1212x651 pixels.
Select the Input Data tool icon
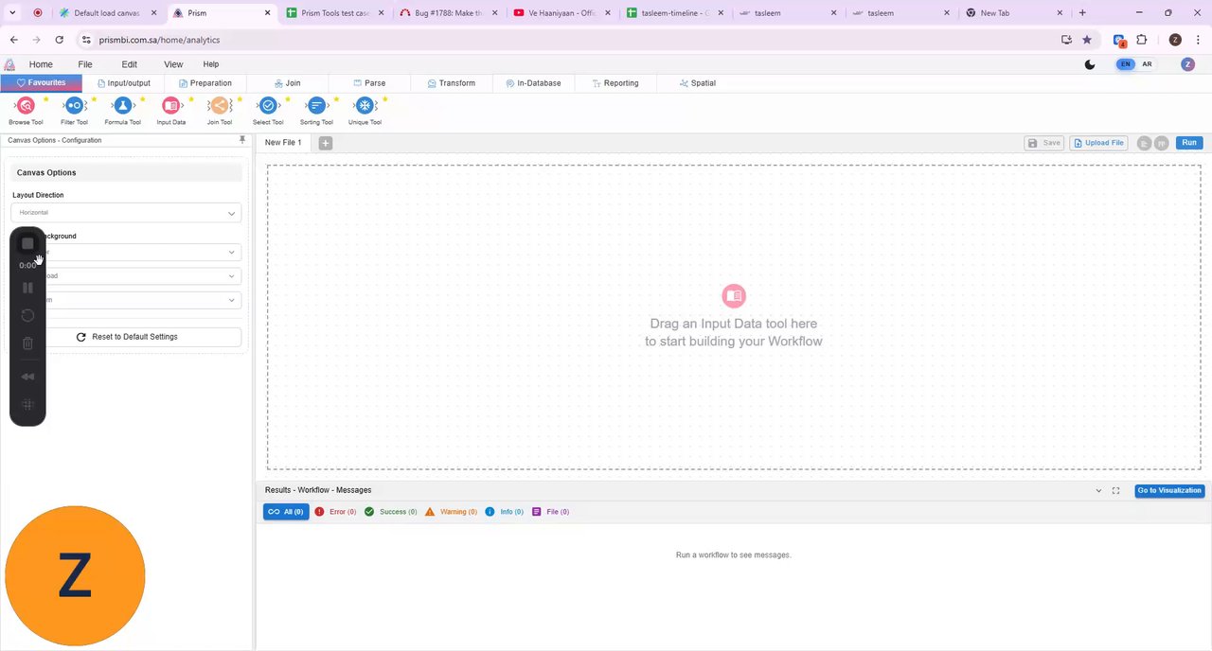170,106
